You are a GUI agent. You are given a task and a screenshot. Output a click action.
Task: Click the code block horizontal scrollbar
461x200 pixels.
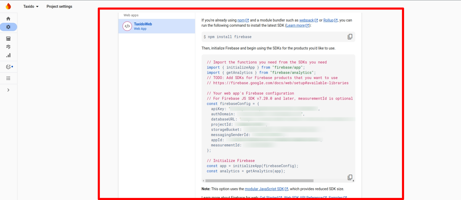[259, 181]
